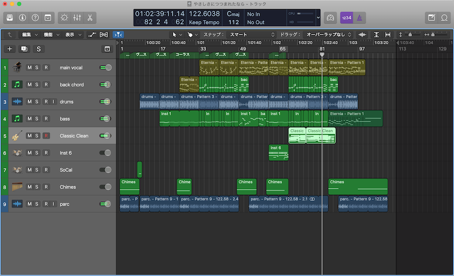This screenshot has width=454, height=276.
Task: Open Smart Controls dial icon
Action: 64,18
